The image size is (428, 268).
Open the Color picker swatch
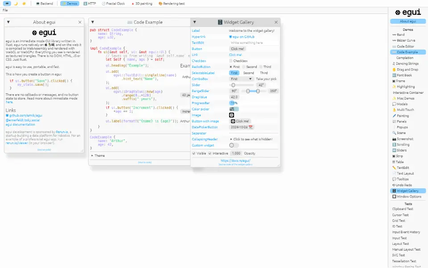pyautogui.click(x=234, y=109)
